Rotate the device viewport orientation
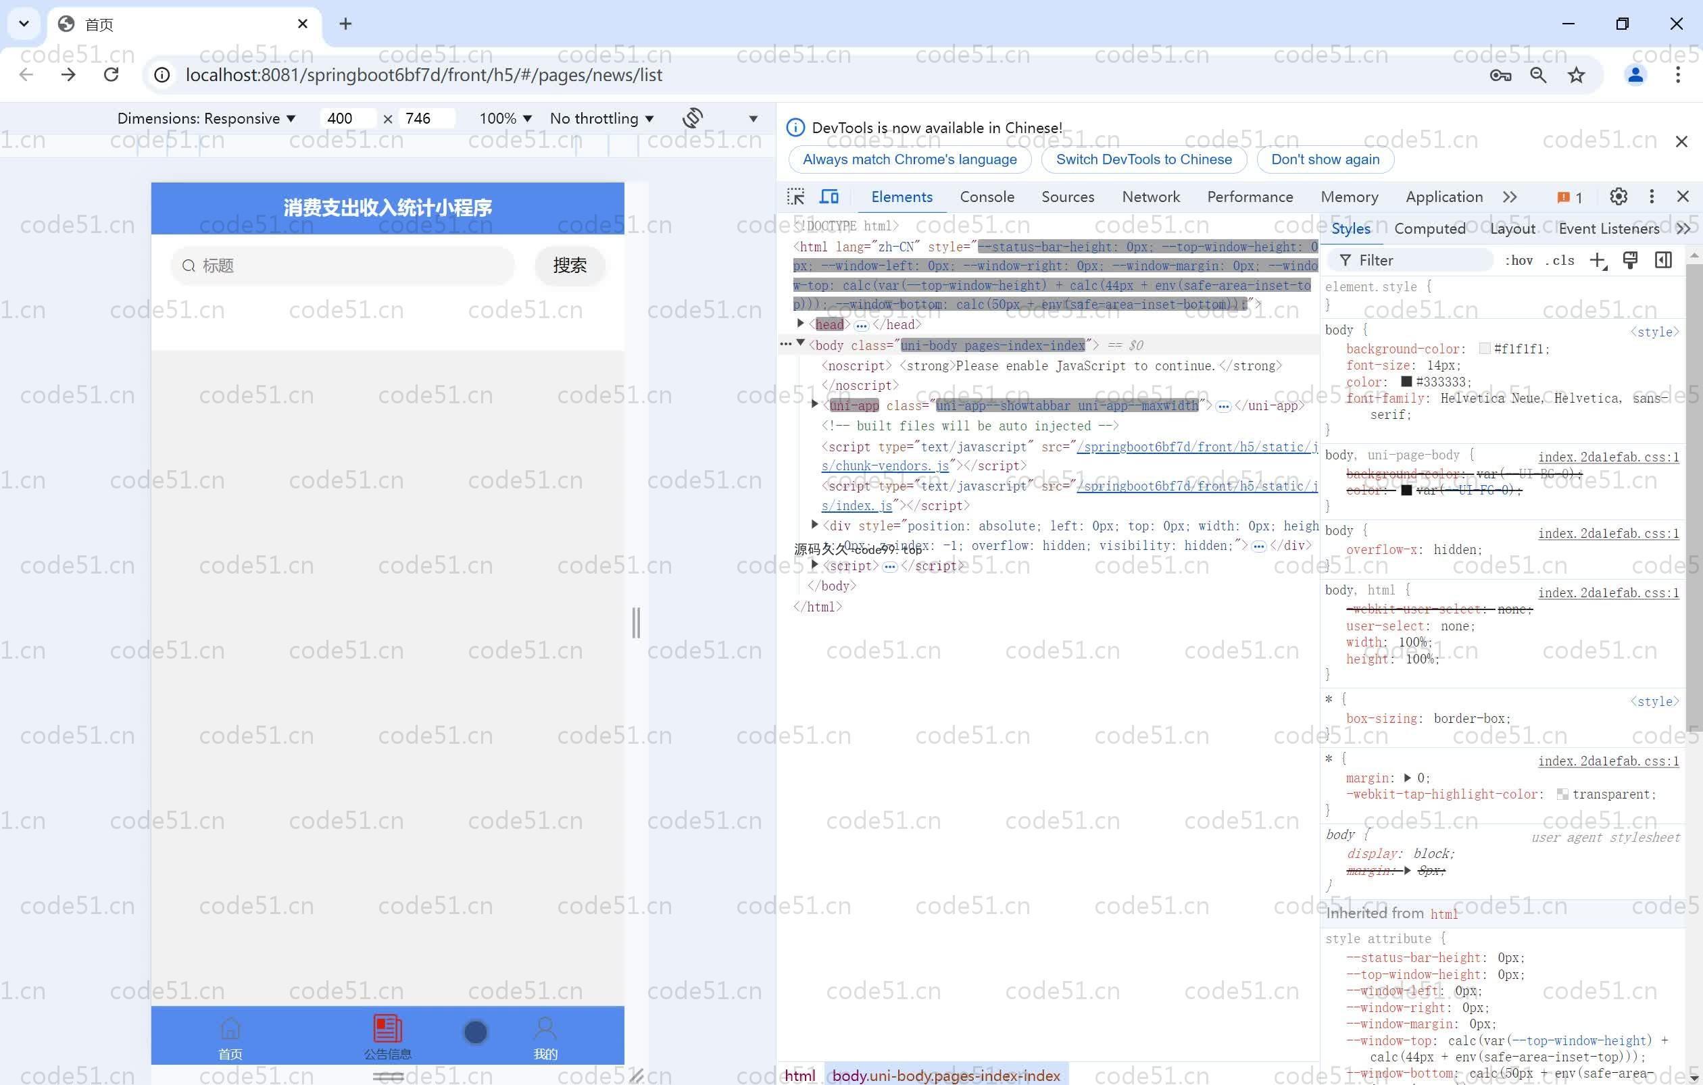The image size is (1703, 1085). 693,118
